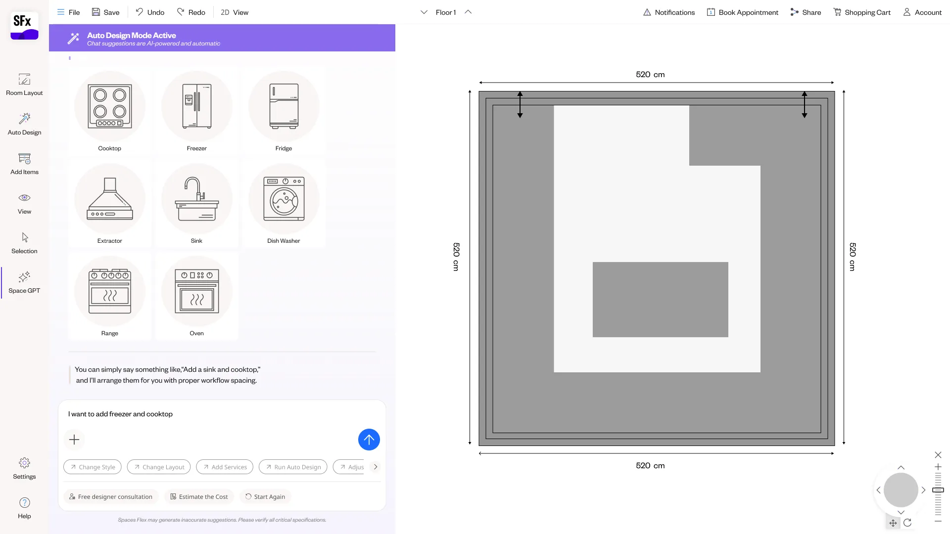Click Estimate the Cost

[199, 497]
